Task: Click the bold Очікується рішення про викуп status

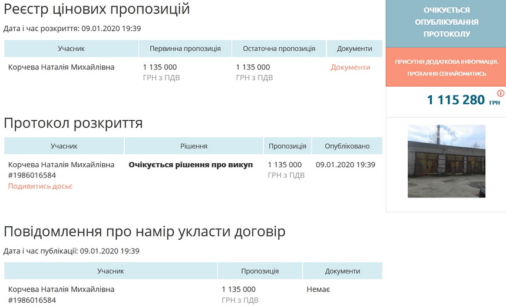Action: pyautogui.click(x=190, y=165)
